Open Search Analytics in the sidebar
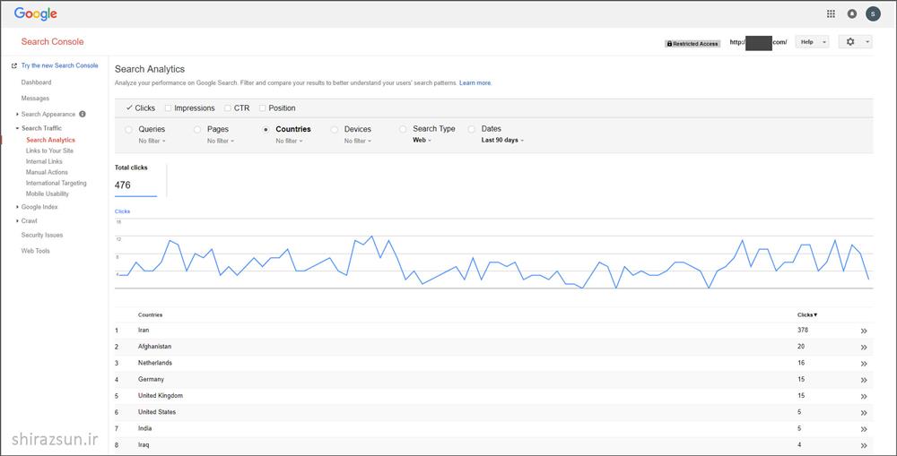897x456 pixels. [x=50, y=140]
